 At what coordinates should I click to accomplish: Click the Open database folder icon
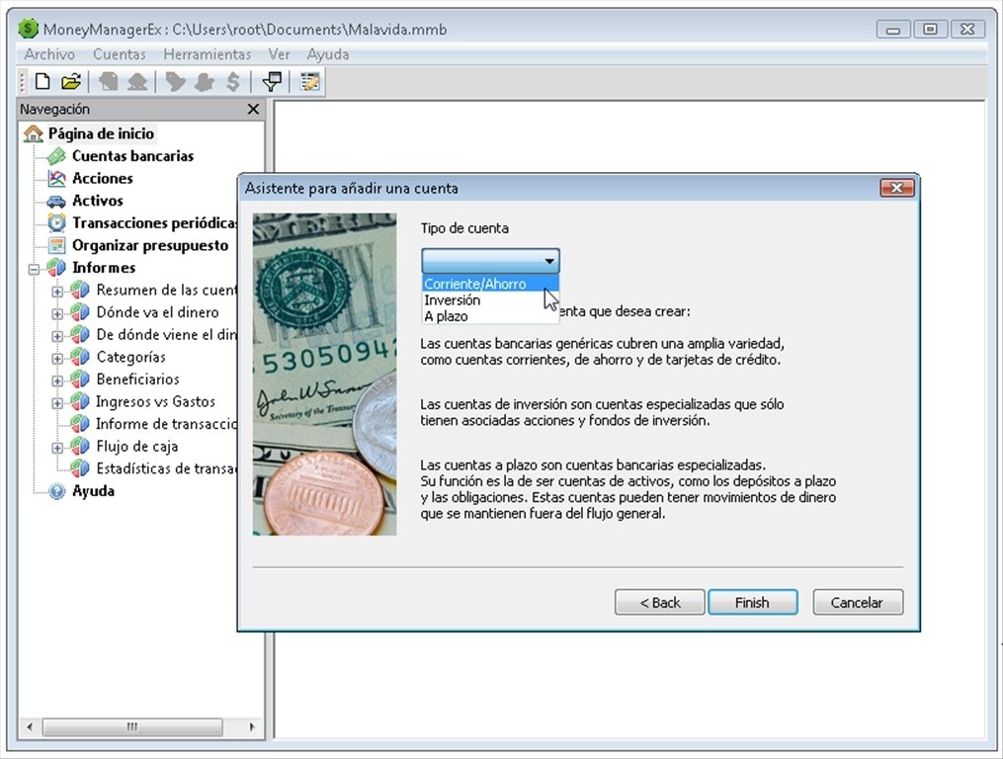[x=71, y=81]
